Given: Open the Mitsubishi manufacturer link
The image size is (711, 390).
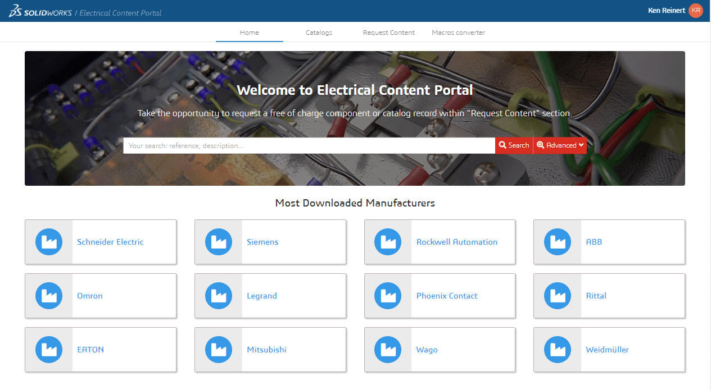Looking at the screenshot, I should tap(266, 350).
